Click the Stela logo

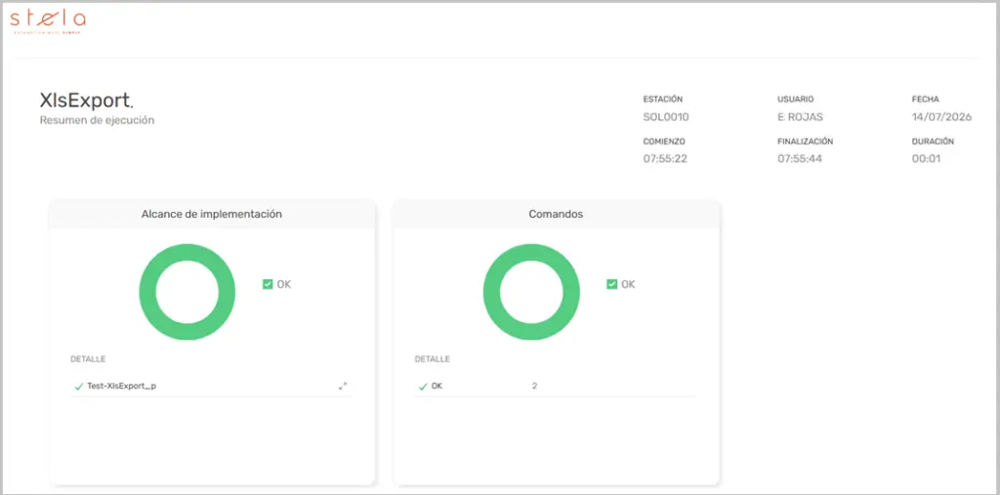click(48, 21)
